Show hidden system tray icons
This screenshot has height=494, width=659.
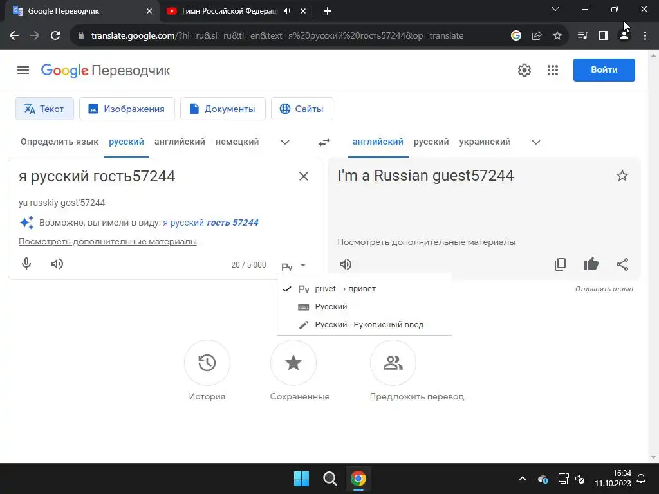523,479
